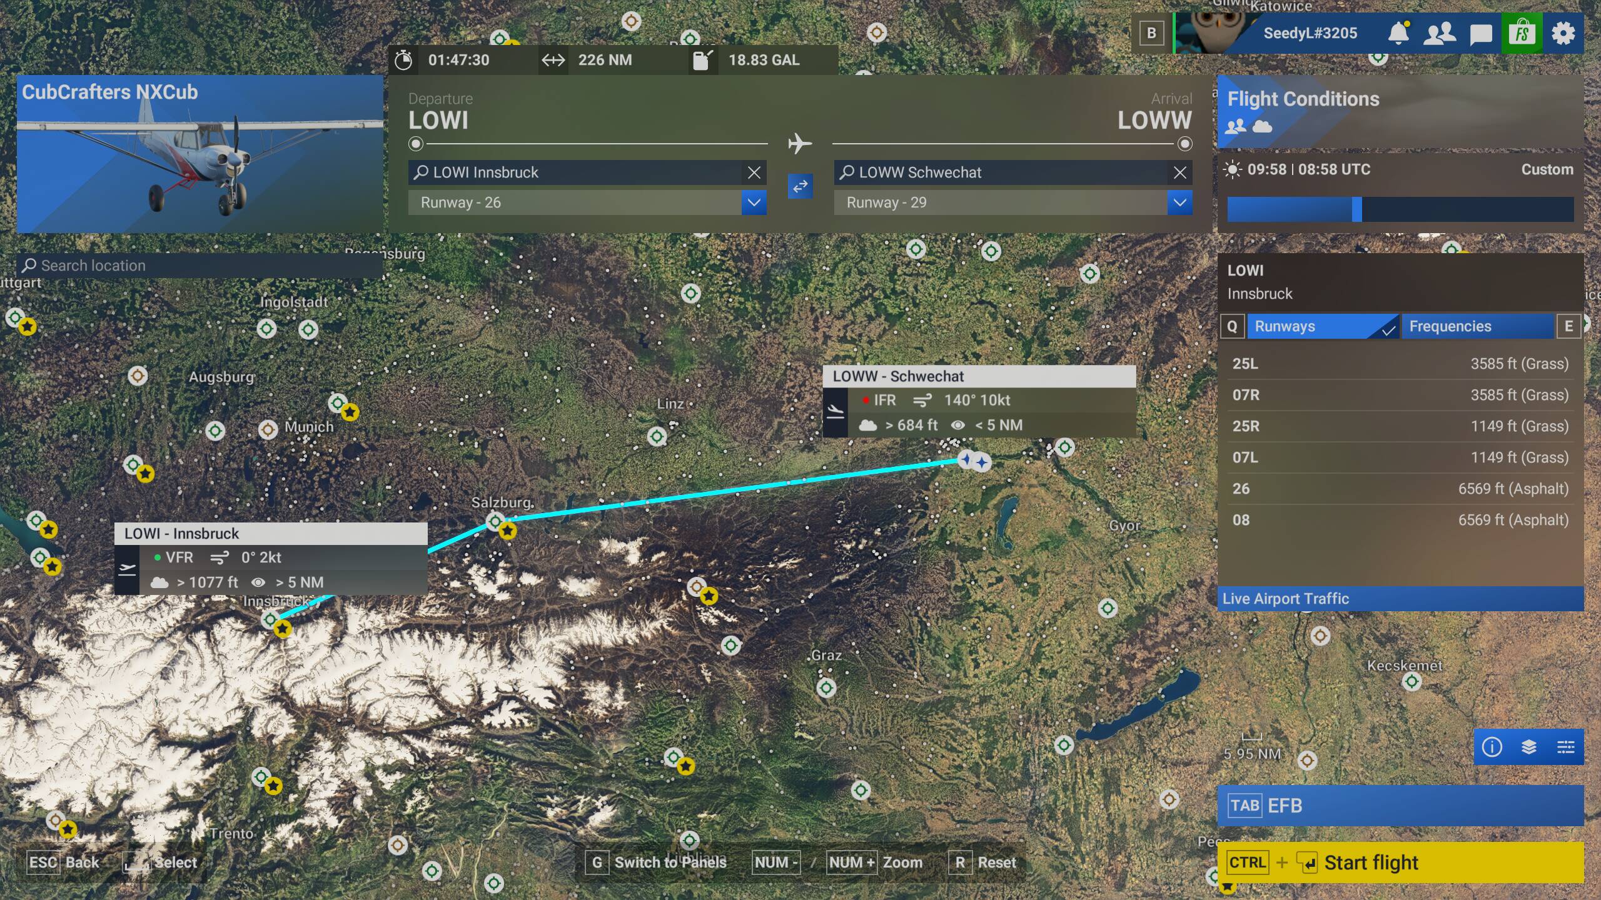The image size is (1601, 900).
Task: Open the EFB button
Action: coord(1400,806)
